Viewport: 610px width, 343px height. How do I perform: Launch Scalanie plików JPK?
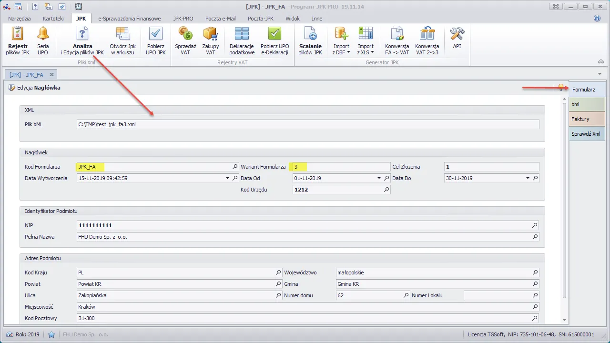(310, 40)
